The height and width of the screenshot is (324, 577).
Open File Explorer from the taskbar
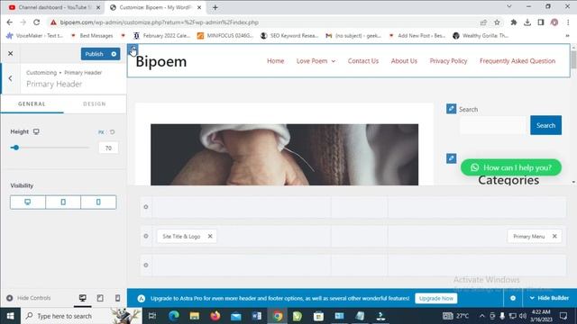pyautogui.click(x=195, y=316)
